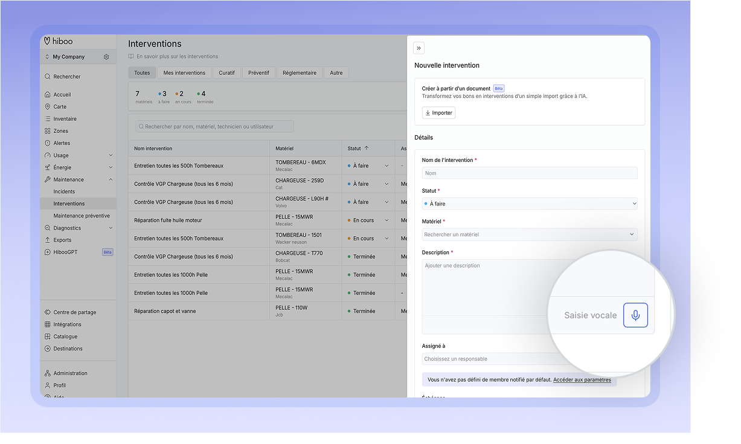Click PELLE - 110W cell

click(x=306, y=311)
